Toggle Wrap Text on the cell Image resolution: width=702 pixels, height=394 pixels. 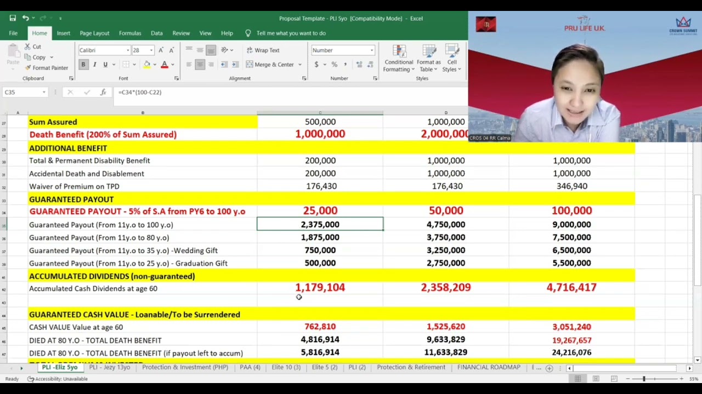263,50
